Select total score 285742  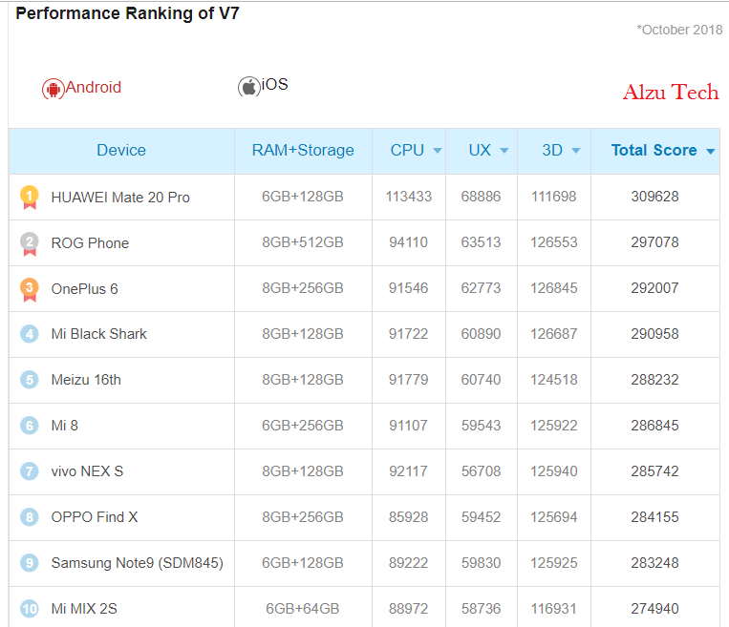pyautogui.click(x=654, y=471)
